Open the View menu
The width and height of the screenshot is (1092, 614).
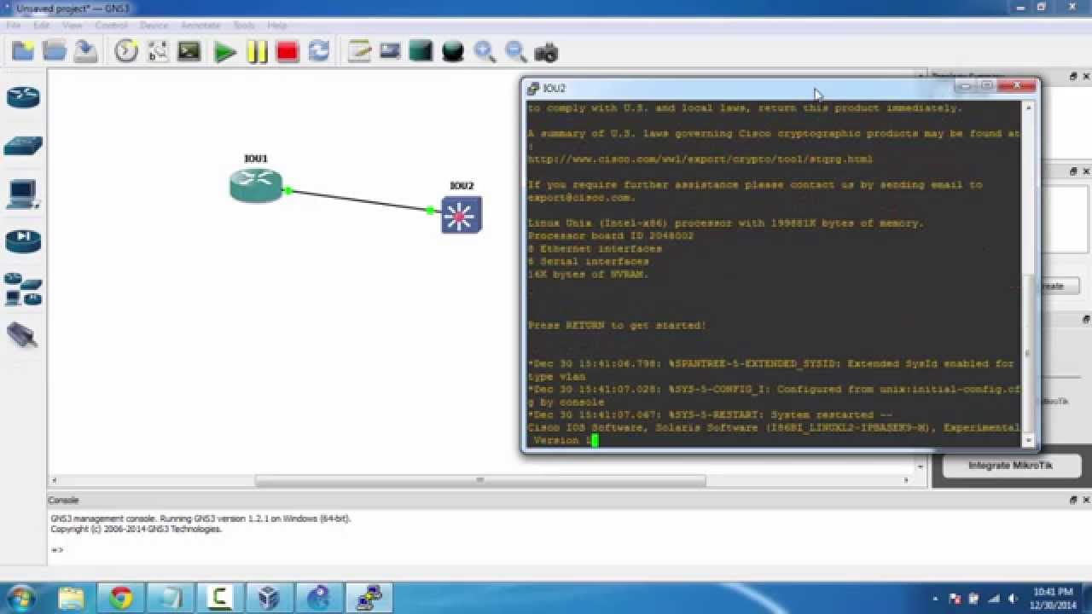point(73,26)
